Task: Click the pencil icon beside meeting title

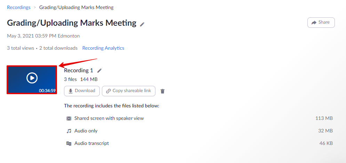Action: point(142,24)
